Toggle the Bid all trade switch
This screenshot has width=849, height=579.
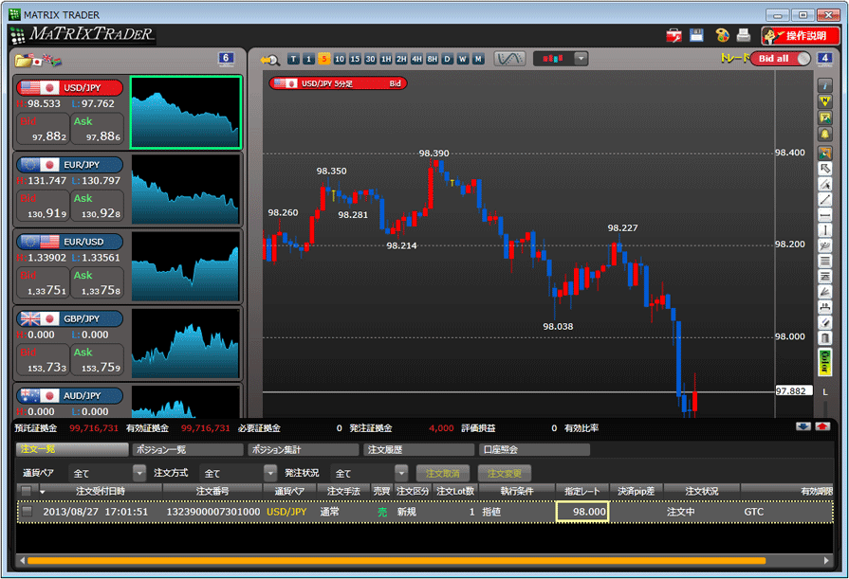(x=781, y=59)
